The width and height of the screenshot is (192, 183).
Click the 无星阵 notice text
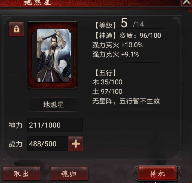point(126,101)
